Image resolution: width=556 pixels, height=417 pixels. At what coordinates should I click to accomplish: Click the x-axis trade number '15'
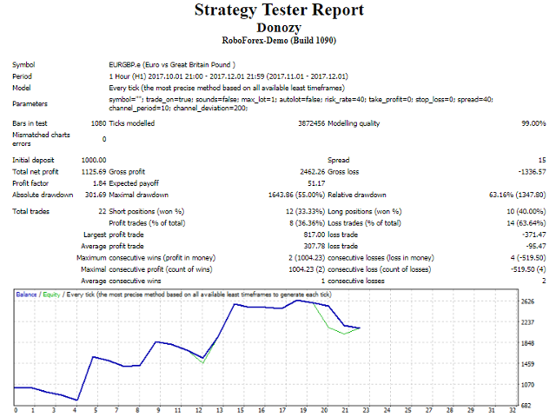pyautogui.click(x=241, y=411)
